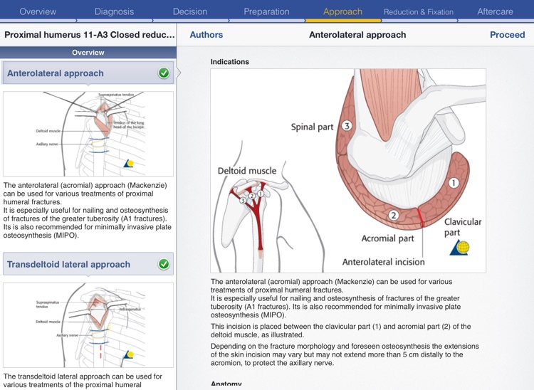
Task: Click the circled number 3 on the large muscle cross-section
Action: [x=347, y=126]
